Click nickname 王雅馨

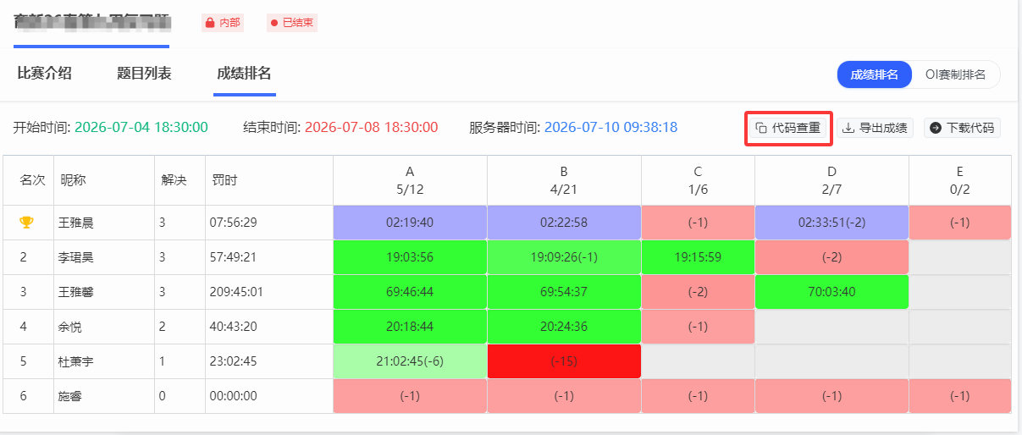coord(77,292)
